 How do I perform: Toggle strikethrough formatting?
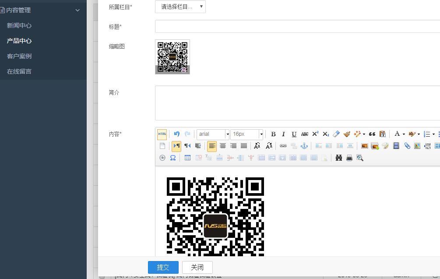click(304, 134)
